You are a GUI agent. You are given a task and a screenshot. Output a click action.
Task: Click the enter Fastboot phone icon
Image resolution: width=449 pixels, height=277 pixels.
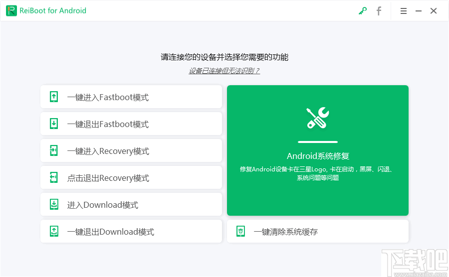click(x=54, y=97)
